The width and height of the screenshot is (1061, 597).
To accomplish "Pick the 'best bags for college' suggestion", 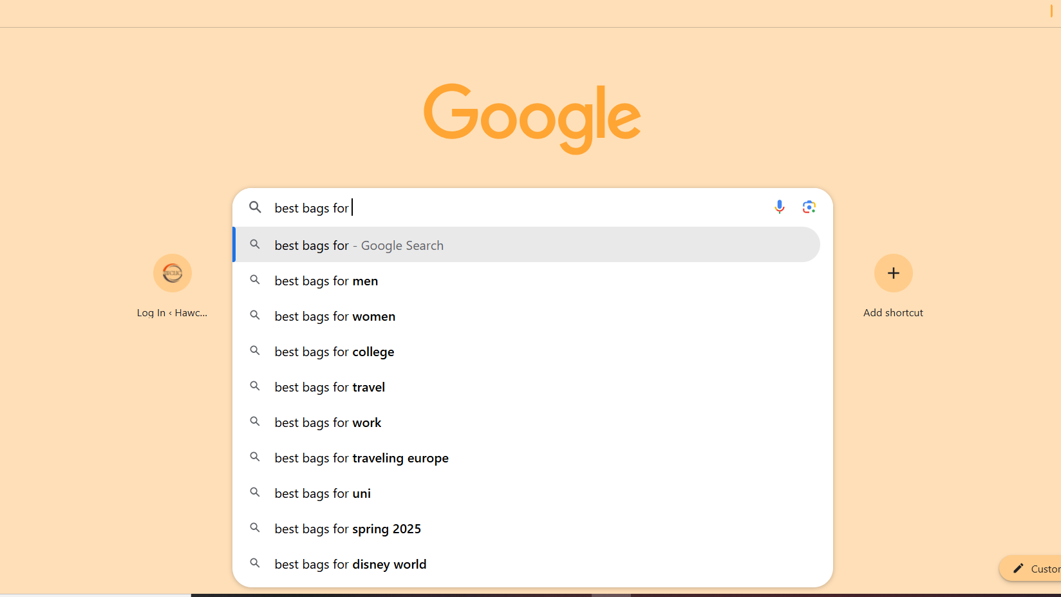I will [527, 352].
